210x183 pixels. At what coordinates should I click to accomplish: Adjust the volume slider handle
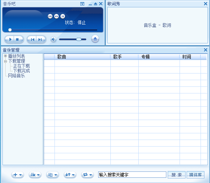pos(79,39)
